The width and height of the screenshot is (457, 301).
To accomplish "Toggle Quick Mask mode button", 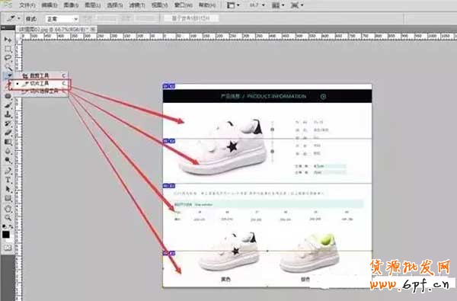I will (8, 248).
